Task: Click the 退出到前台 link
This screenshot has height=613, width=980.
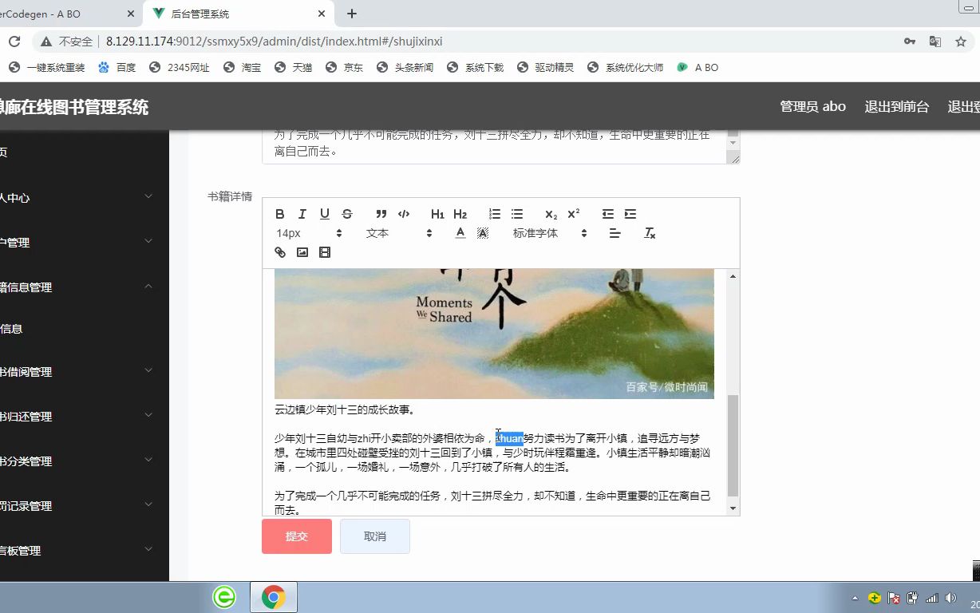Action: click(897, 105)
